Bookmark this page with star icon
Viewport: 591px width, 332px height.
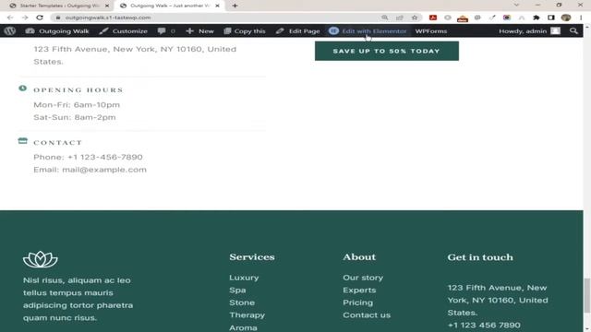(x=415, y=18)
